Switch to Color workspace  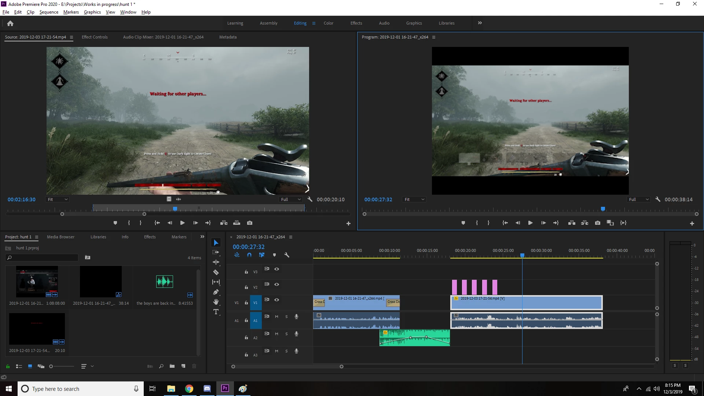point(328,23)
